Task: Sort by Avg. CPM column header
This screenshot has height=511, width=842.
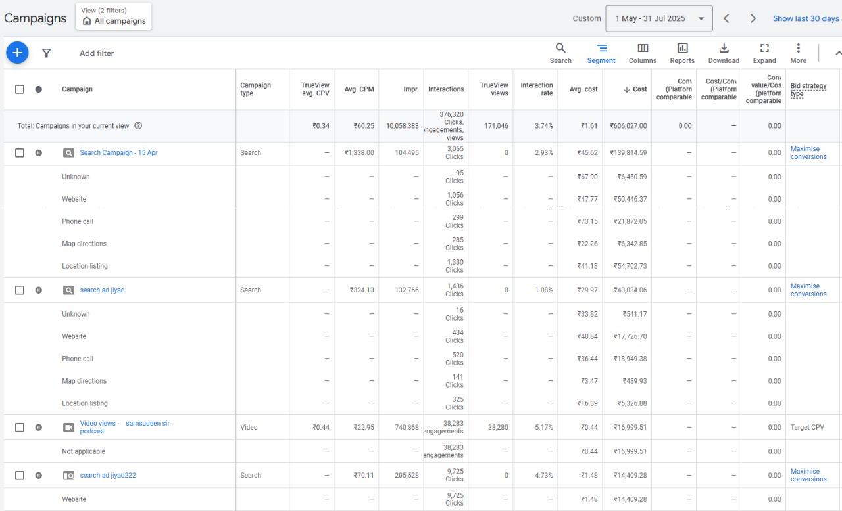Action: (359, 89)
